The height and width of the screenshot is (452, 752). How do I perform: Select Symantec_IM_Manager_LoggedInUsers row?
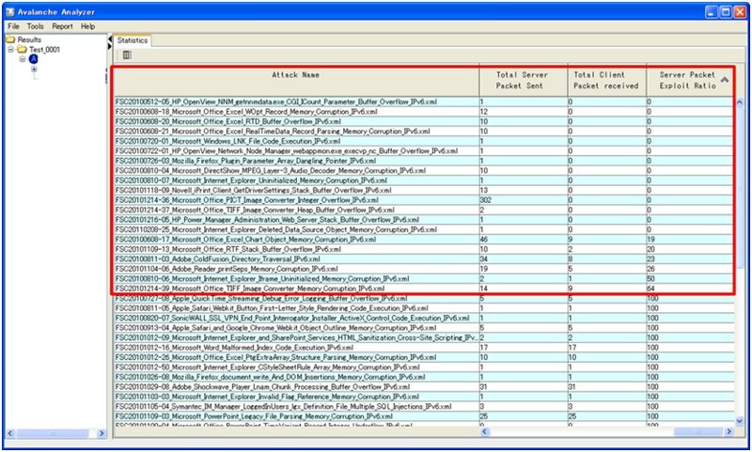tap(424, 407)
